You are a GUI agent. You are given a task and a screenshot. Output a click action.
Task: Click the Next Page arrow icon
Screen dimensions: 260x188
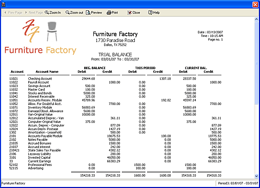(x=26, y=12)
